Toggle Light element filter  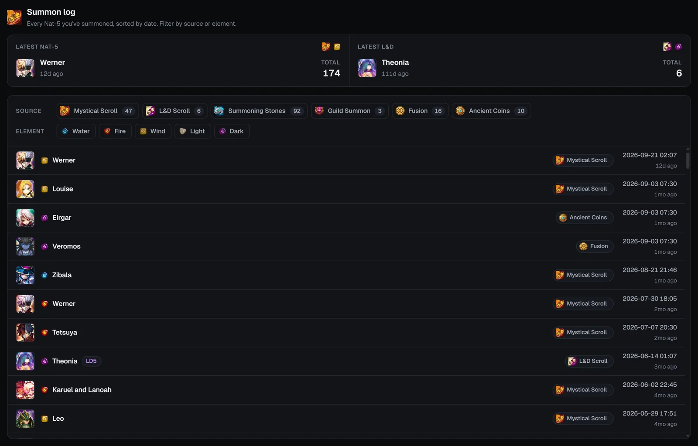(x=193, y=131)
